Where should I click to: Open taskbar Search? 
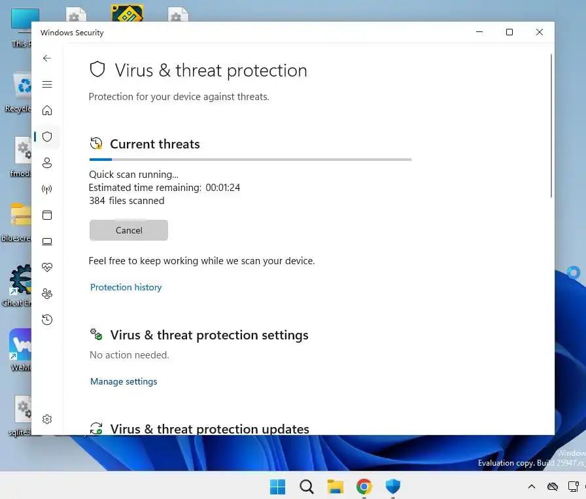pyautogui.click(x=307, y=487)
